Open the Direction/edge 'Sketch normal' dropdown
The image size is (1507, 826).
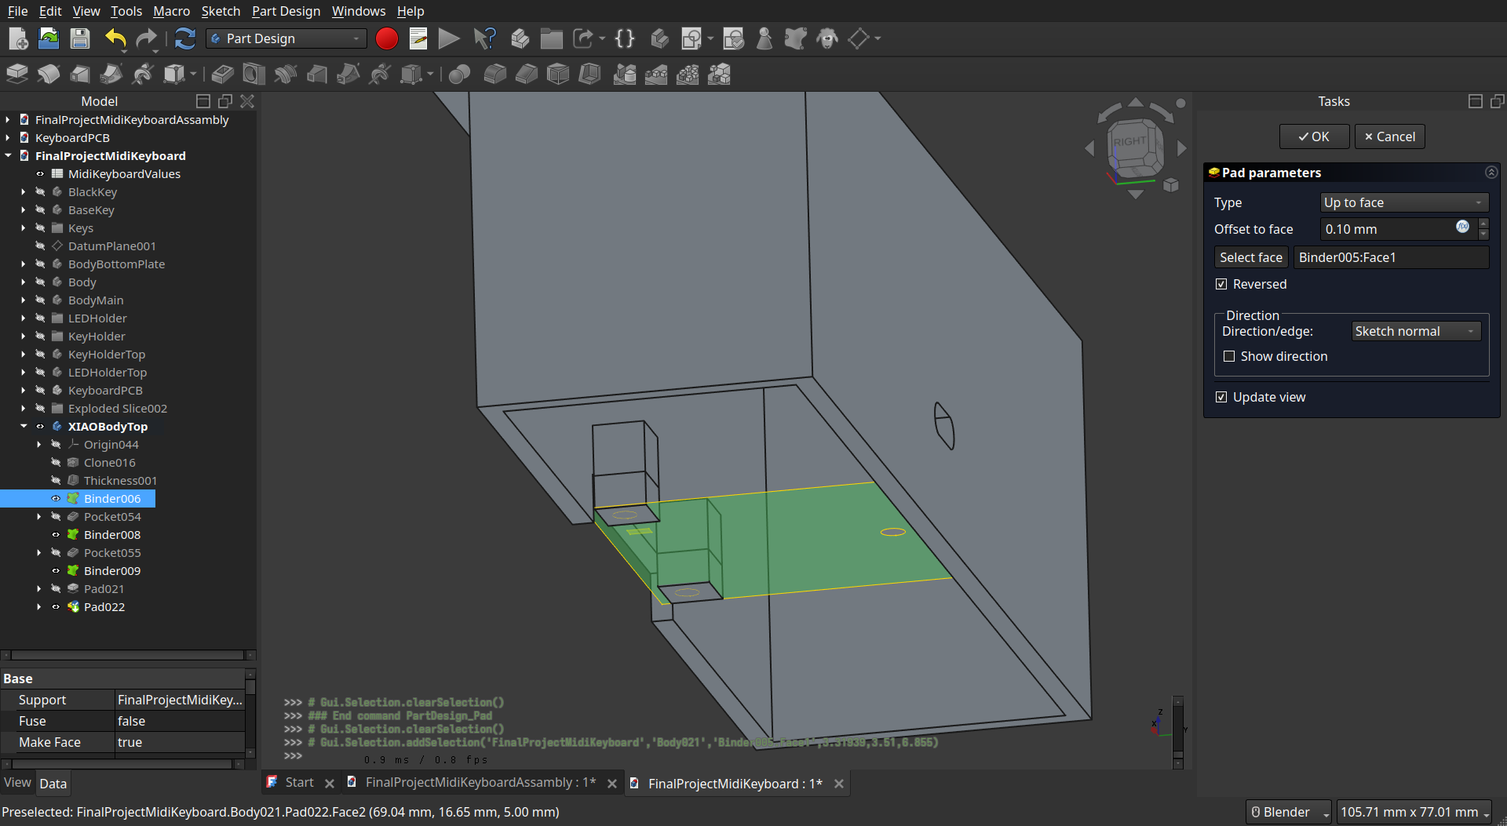tap(1416, 331)
